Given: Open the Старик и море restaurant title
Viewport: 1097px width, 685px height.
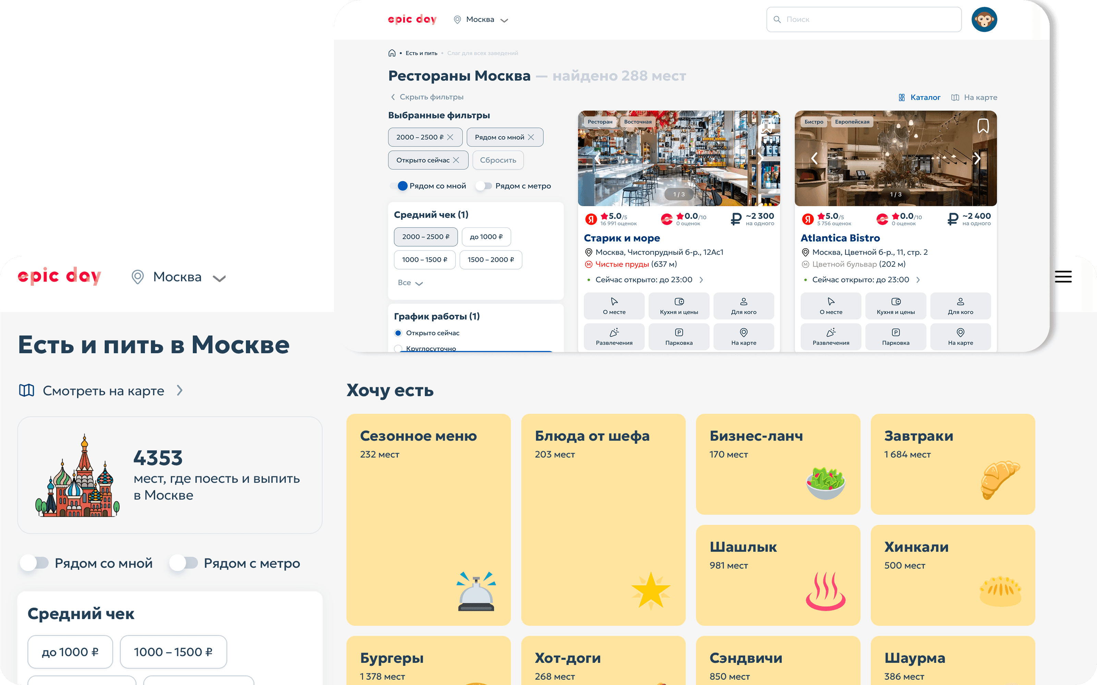Looking at the screenshot, I should [622, 238].
